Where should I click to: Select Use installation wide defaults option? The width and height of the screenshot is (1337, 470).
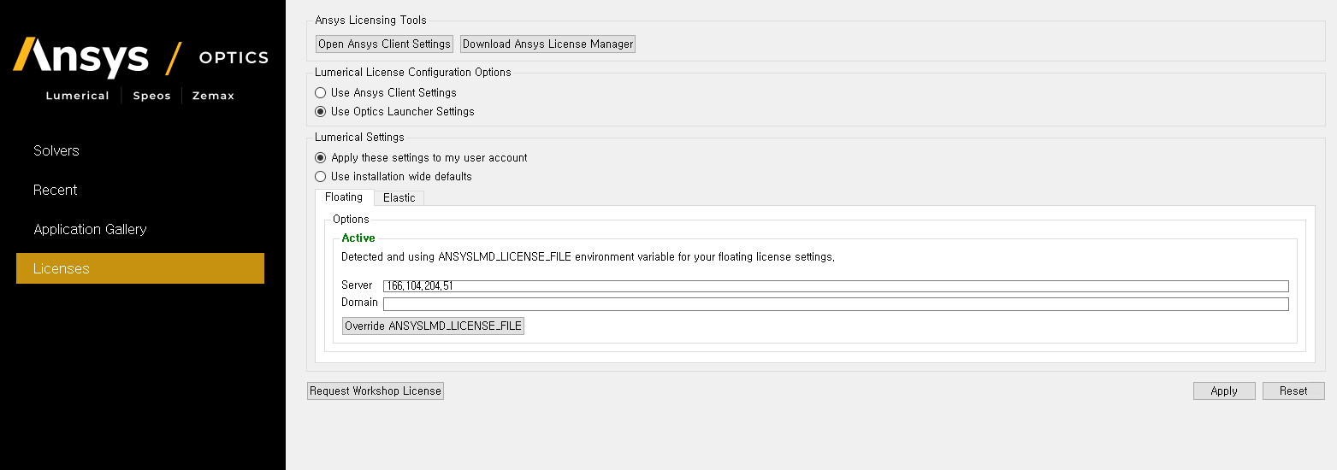pyautogui.click(x=393, y=176)
